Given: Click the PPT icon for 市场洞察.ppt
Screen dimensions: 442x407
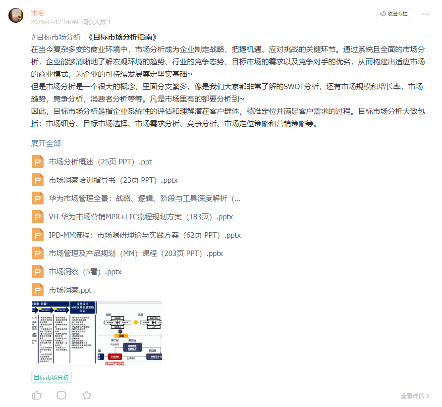Looking at the screenshot, I should click(x=38, y=290).
